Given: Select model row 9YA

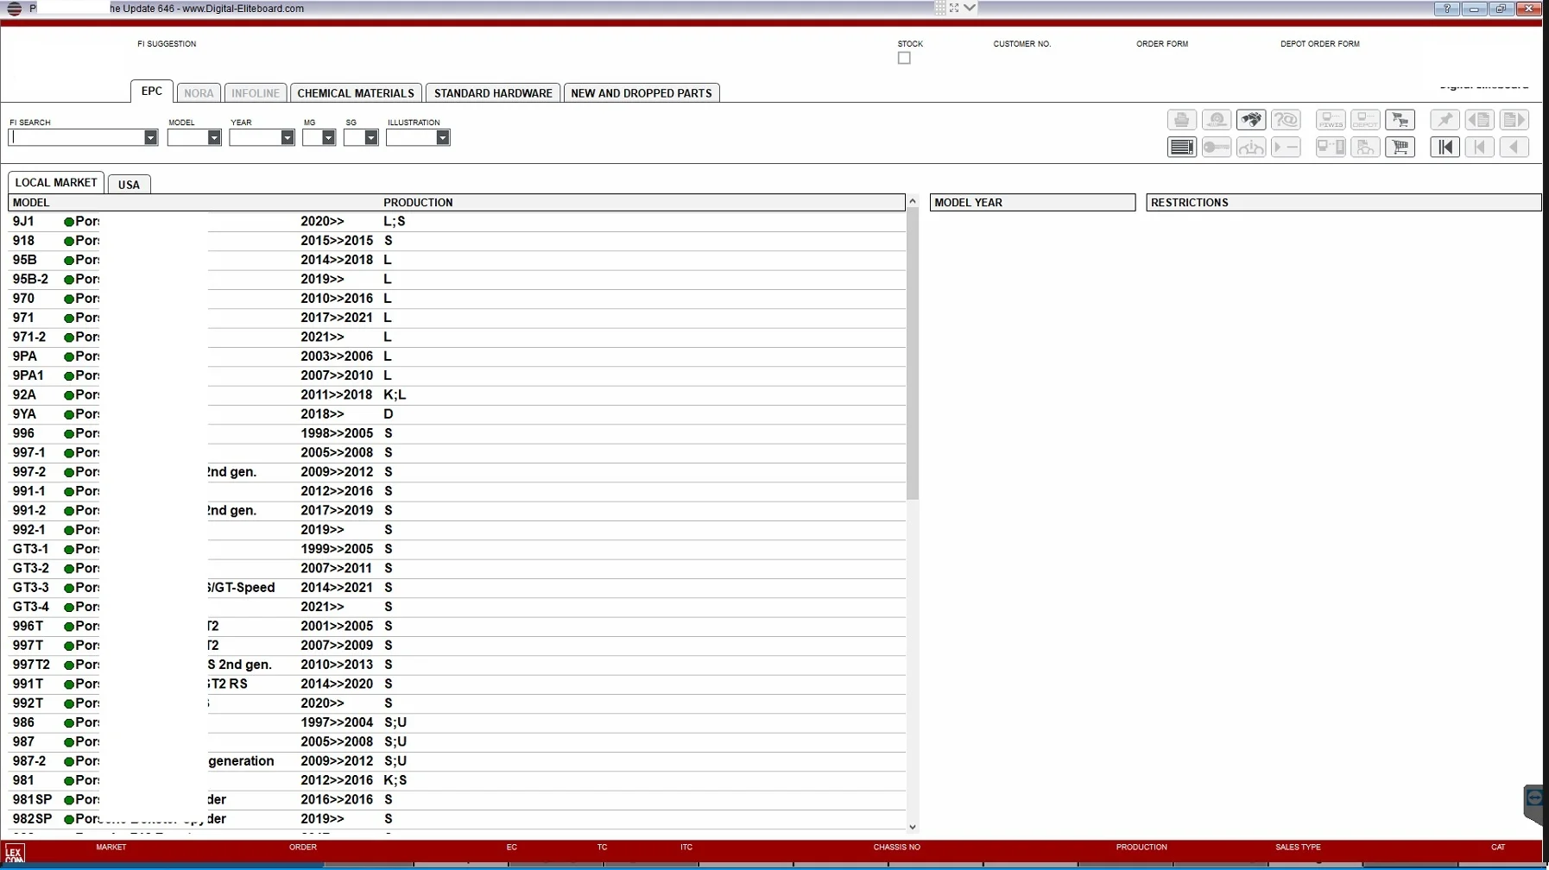Looking at the screenshot, I should click(x=457, y=414).
